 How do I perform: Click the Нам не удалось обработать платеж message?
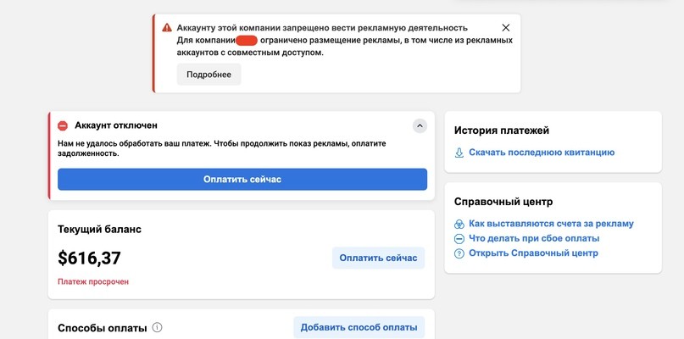221,149
